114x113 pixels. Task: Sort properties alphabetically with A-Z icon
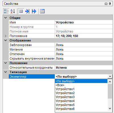(x=13, y=11)
